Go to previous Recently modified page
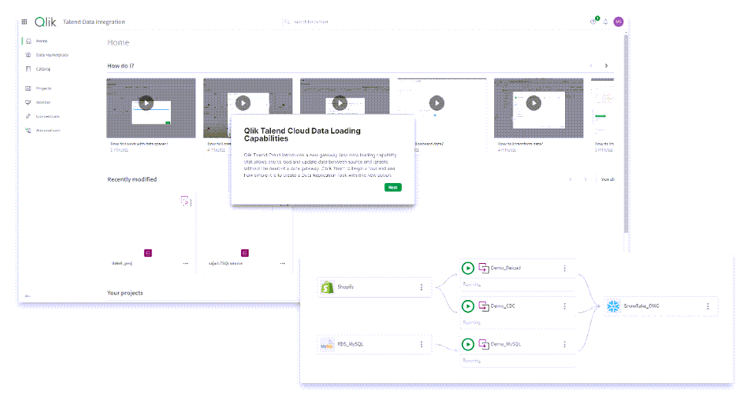Screen dimensions: 749x400 pyautogui.click(x=570, y=179)
